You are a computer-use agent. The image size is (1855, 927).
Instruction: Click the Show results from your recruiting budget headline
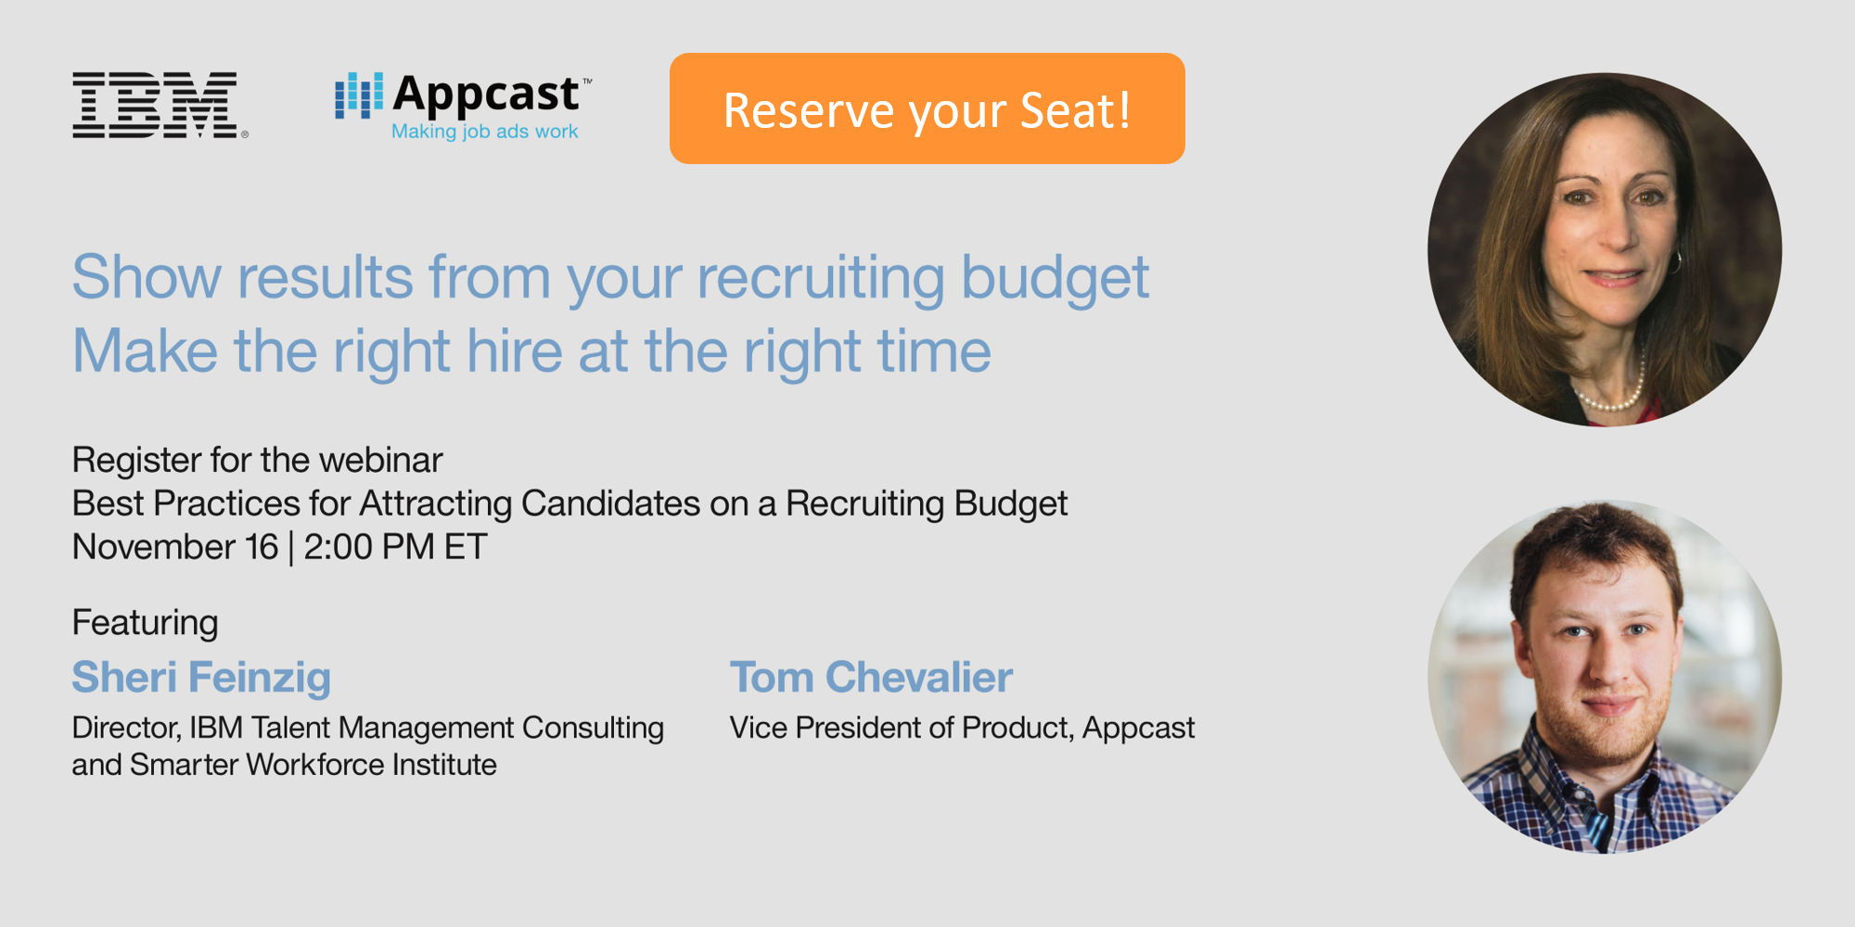click(x=610, y=278)
